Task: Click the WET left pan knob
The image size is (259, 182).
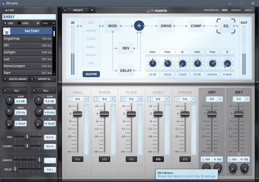Action: pyautogui.click(x=233, y=168)
